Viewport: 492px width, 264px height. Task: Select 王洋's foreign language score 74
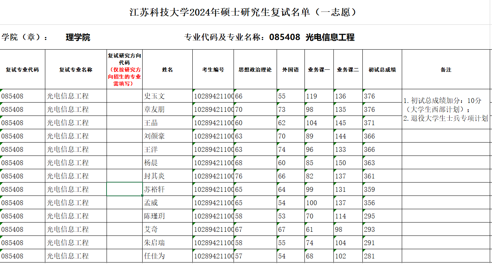(x=291, y=150)
